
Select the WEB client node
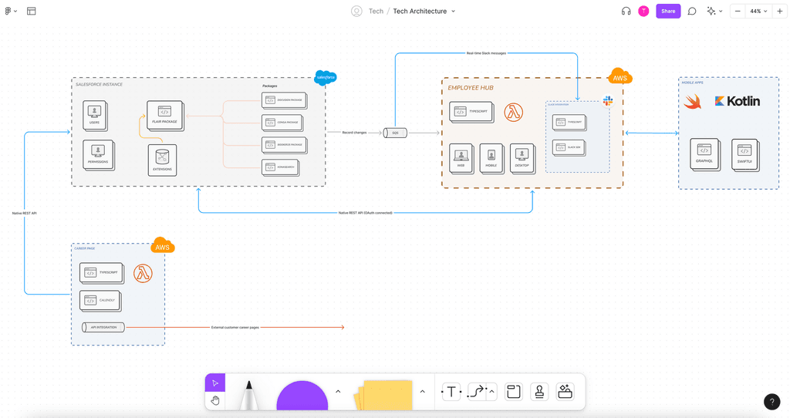point(461,159)
